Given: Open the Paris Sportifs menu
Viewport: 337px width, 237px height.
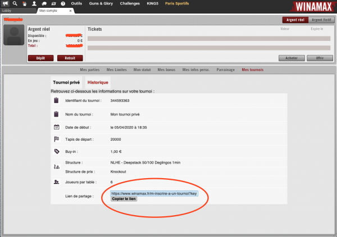Looking at the screenshot, I should (x=177, y=3).
